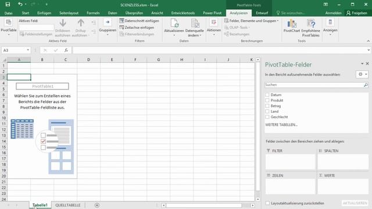Open the undo history dropdown arrow
Image resolution: width=372 pixels, height=209 pixels.
coord(26,5)
